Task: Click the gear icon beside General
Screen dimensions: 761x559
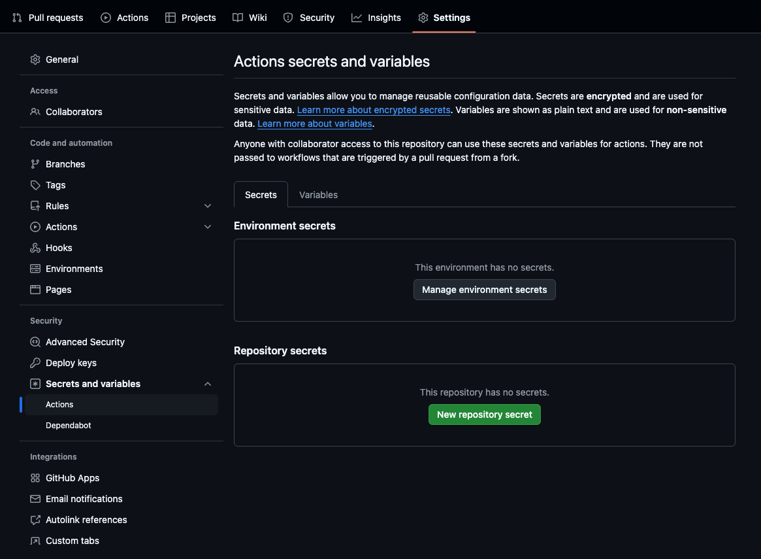Action: click(x=35, y=59)
